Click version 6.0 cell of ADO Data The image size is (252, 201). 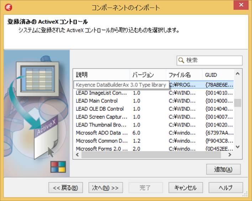tap(136, 133)
